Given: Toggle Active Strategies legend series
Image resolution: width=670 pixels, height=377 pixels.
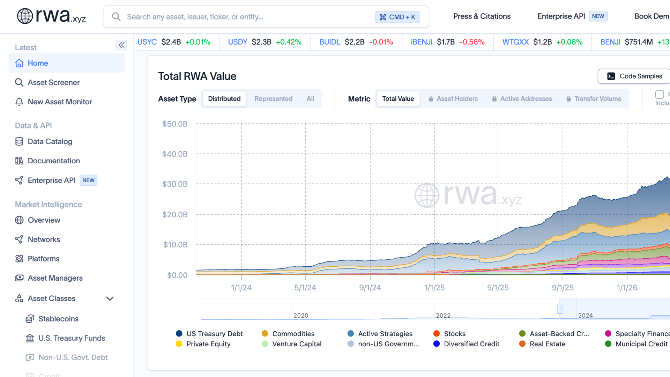Looking at the screenshot, I should tap(380, 334).
